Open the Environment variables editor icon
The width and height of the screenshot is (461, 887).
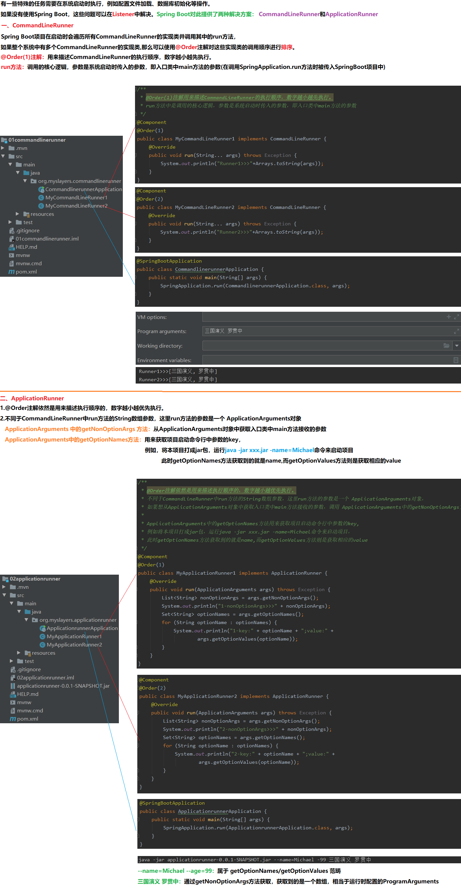click(x=455, y=360)
